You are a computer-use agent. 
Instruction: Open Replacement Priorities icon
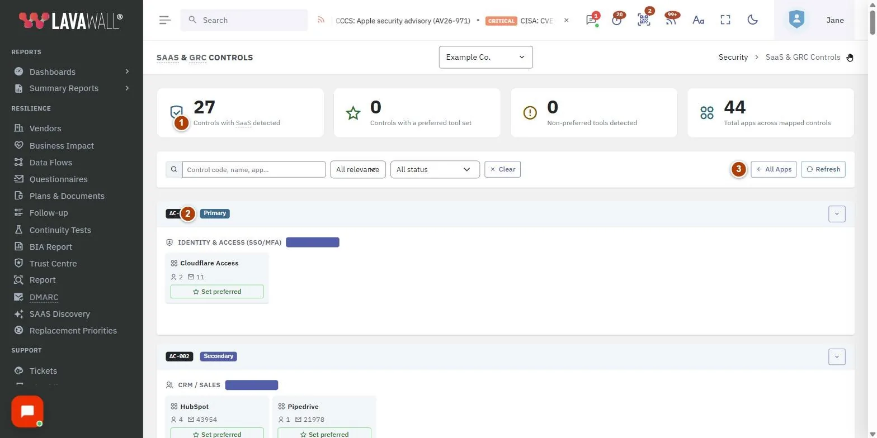click(18, 331)
